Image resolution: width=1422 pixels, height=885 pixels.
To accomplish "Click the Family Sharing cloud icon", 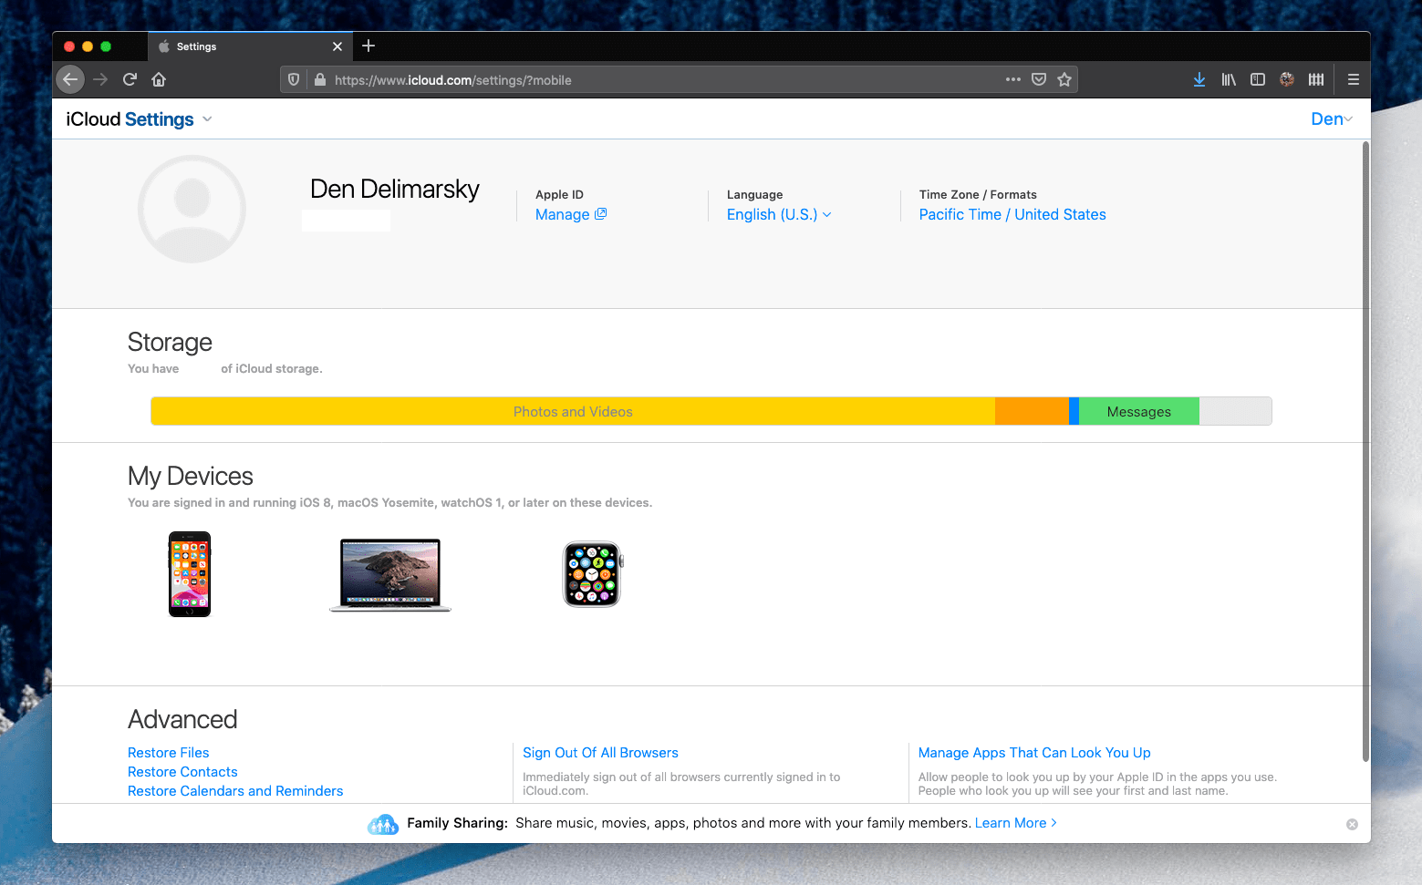I will click(x=383, y=824).
